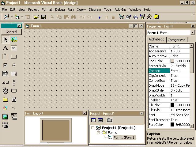
Task: Open the Add-Ins menu
Action: coord(120,9)
